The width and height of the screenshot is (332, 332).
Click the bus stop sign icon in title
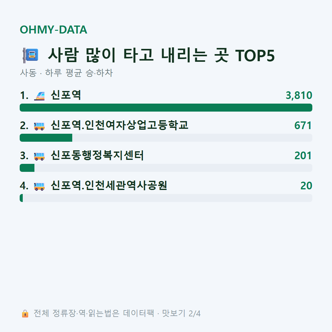pos(30,55)
